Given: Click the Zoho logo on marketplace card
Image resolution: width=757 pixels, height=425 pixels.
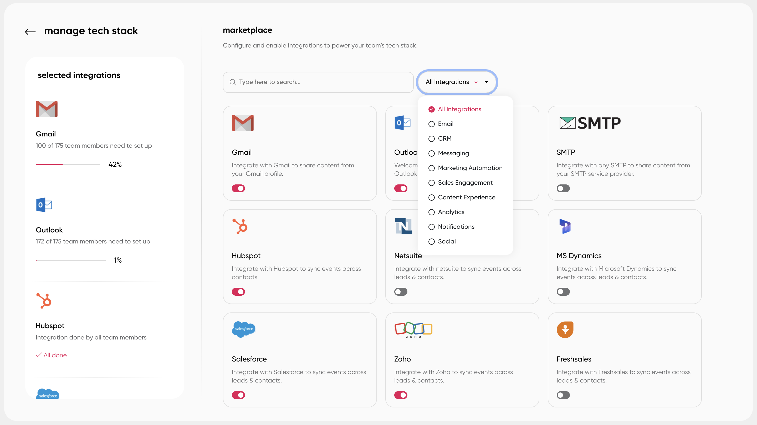Looking at the screenshot, I should tap(413, 330).
